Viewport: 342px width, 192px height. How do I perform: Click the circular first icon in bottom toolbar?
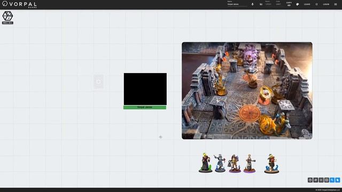coord(310,180)
